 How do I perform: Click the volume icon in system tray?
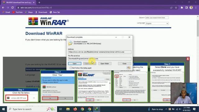[x=180, y=109]
